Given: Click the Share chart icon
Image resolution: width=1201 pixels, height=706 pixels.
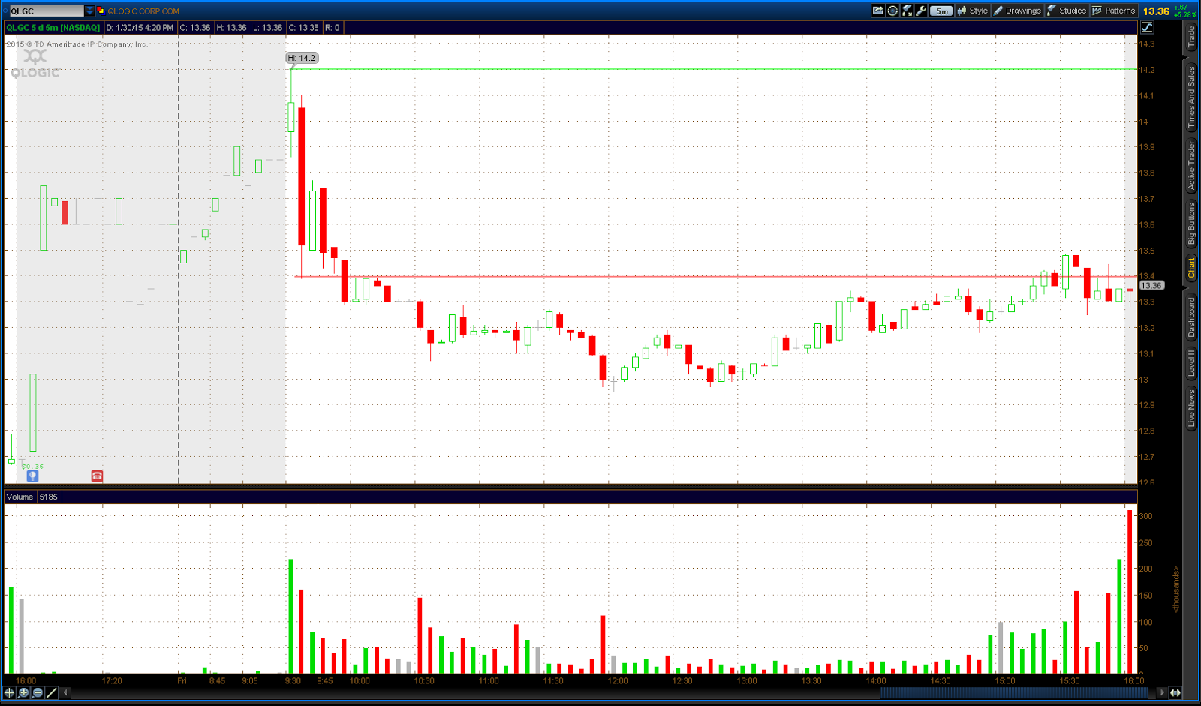Looking at the screenshot, I should tap(877, 11).
